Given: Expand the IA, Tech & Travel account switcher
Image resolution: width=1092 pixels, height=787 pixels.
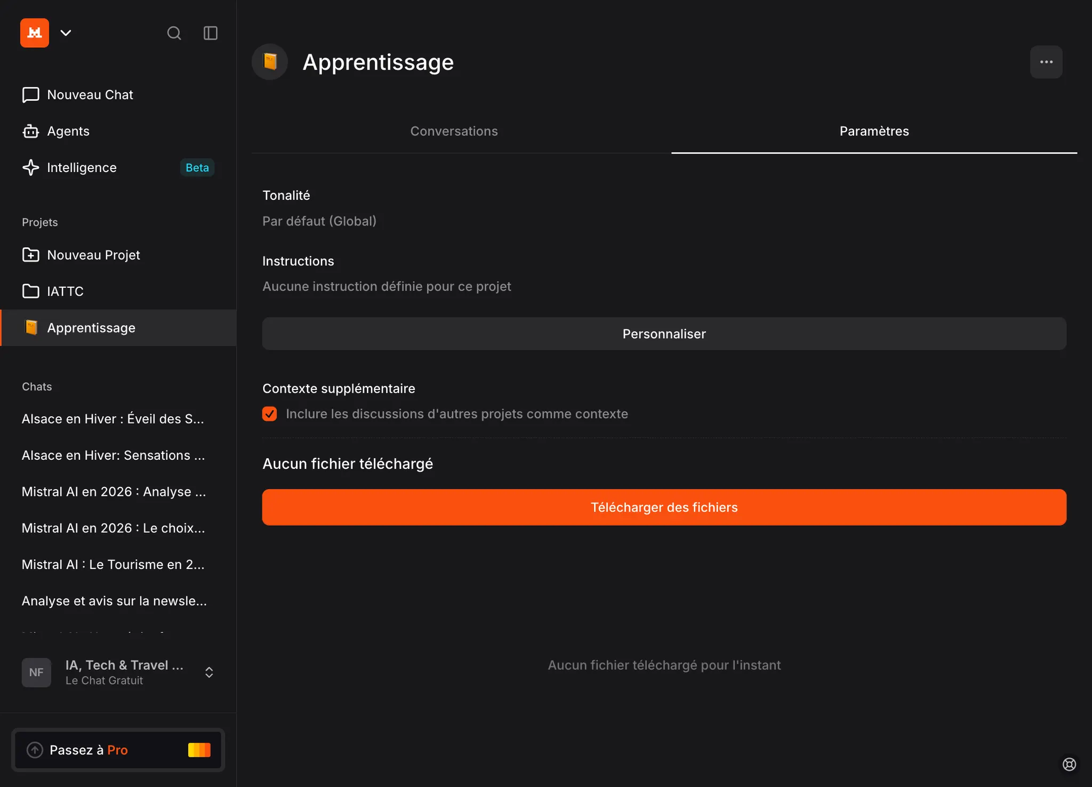Looking at the screenshot, I should pos(209,672).
